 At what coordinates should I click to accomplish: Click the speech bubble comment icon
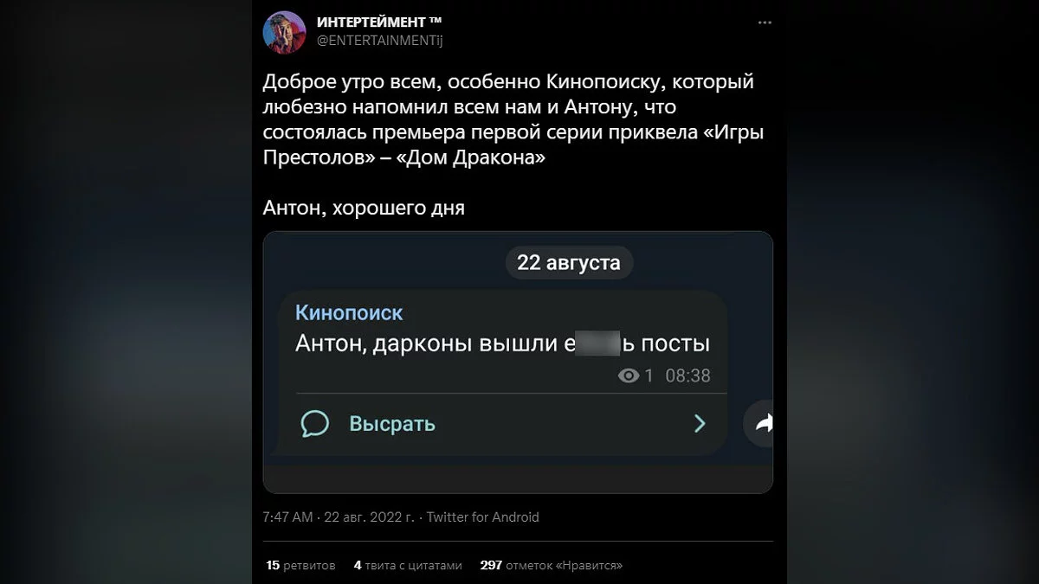click(315, 423)
